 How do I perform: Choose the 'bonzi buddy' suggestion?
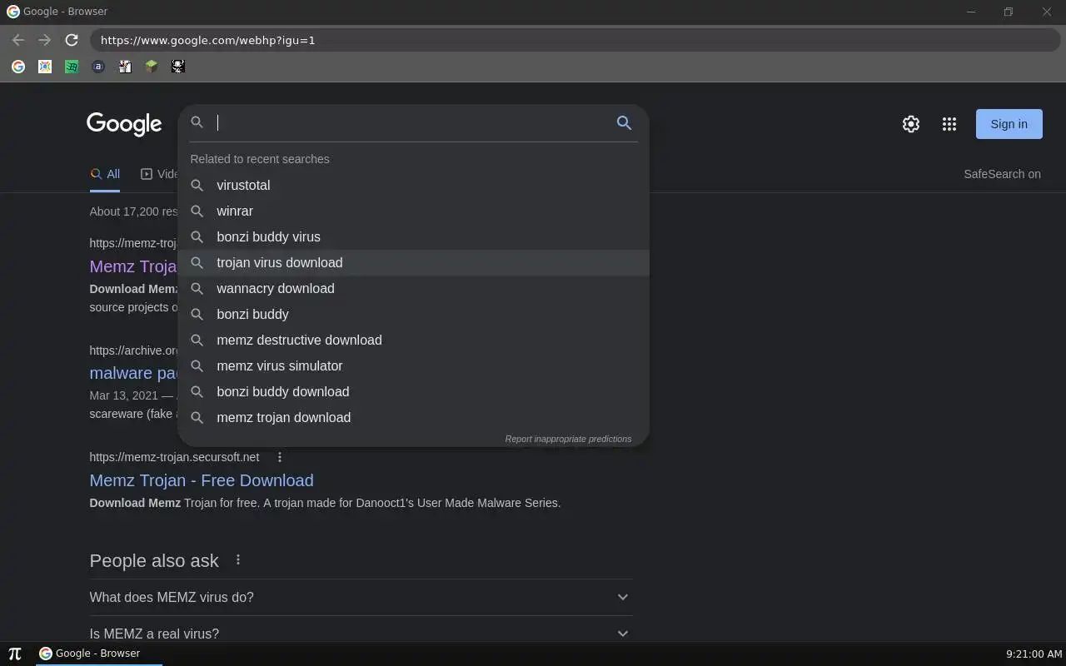pyautogui.click(x=413, y=314)
